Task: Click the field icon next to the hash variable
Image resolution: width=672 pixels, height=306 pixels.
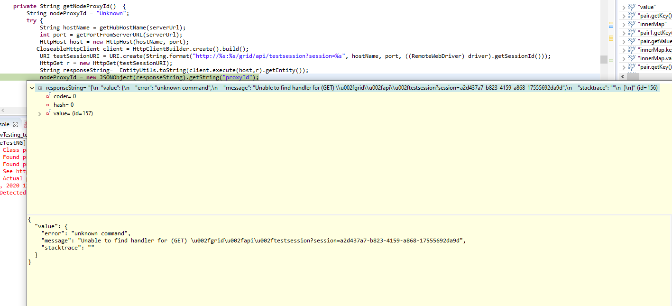Action: 48,104
